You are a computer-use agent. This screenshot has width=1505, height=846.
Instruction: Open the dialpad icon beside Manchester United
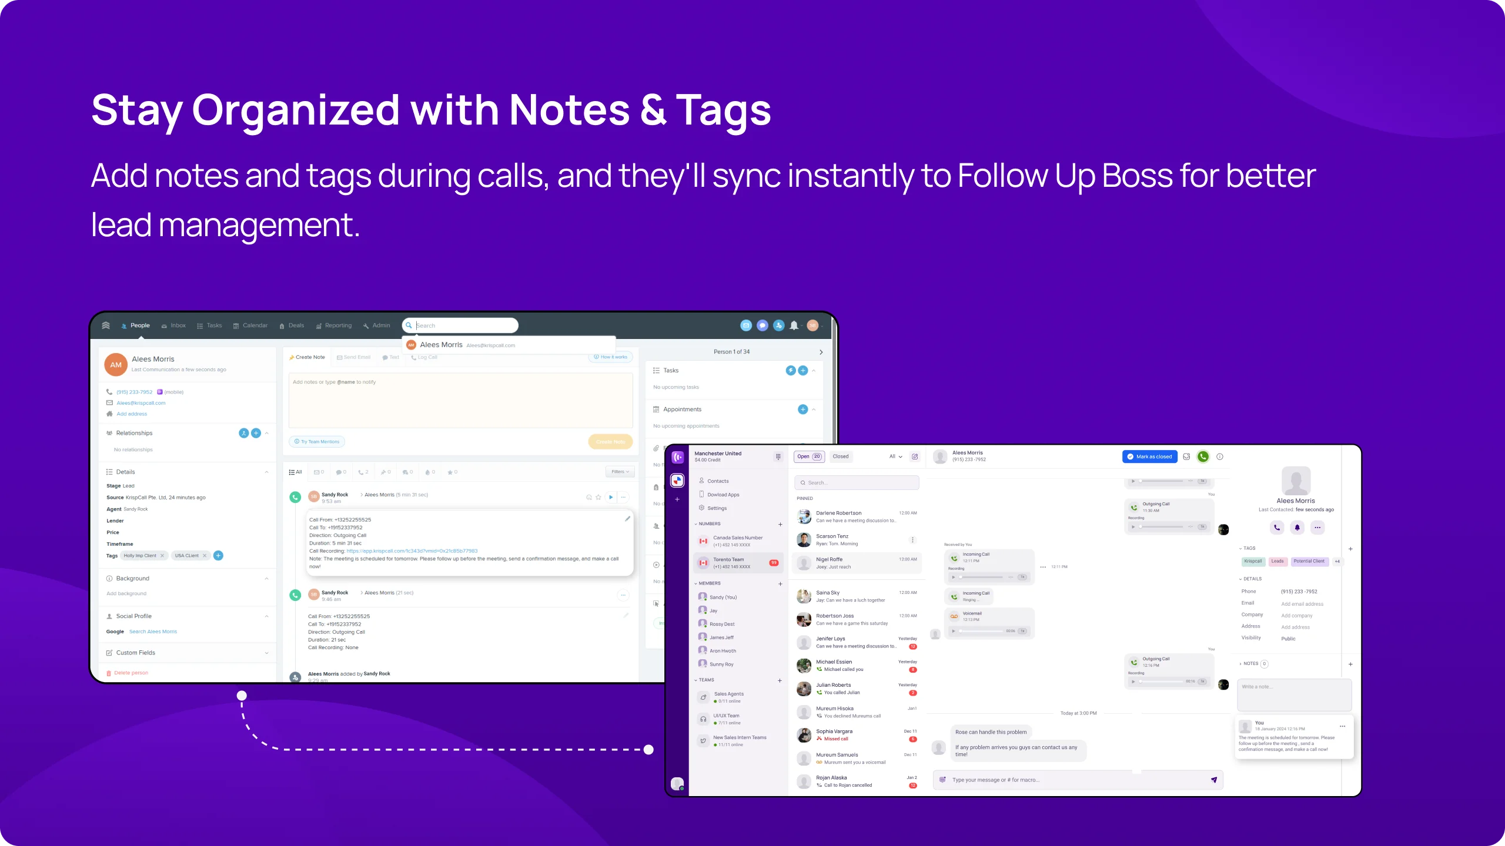(x=778, y=456)
